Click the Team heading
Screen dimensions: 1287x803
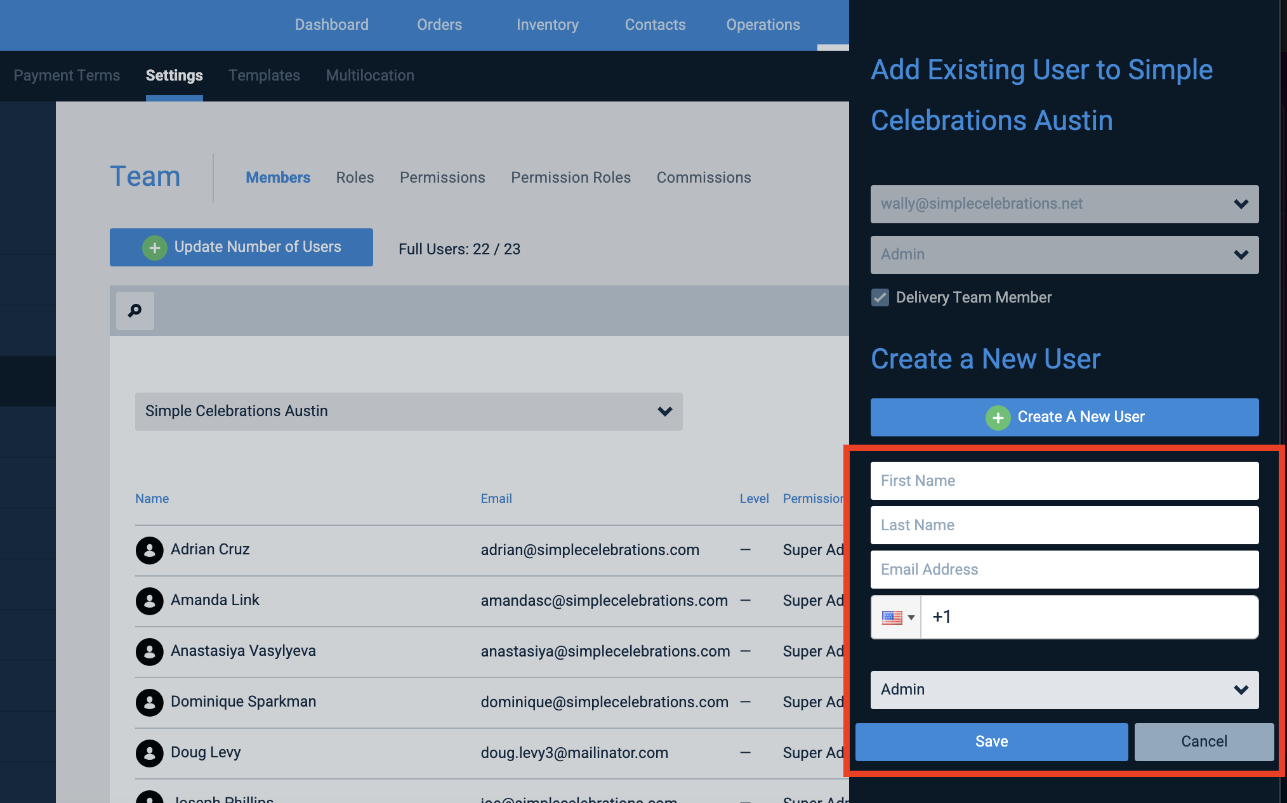point(145,176)
